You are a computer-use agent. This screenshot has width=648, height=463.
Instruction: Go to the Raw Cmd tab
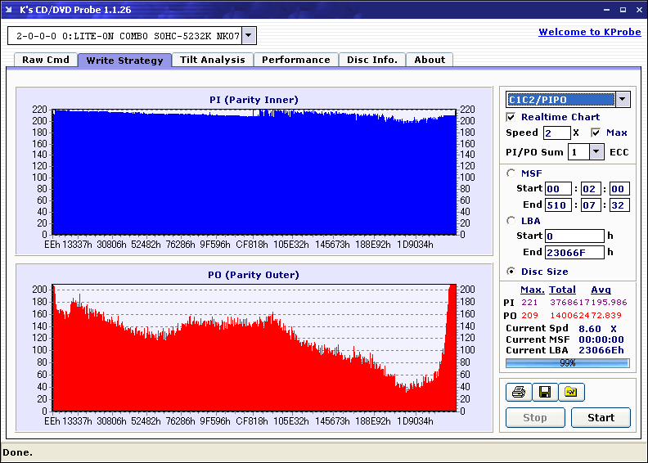pos(46,60)
